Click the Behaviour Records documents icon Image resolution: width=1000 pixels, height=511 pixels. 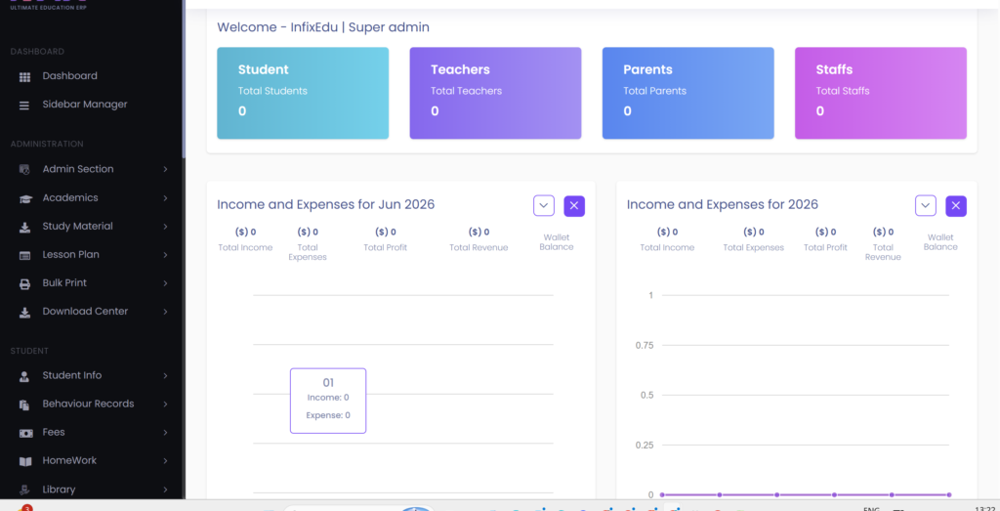point(24,405)
